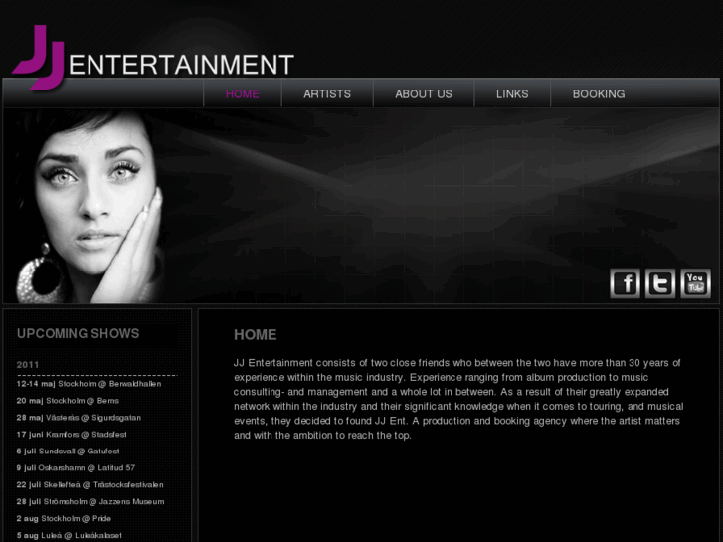Open the Twitter social icon
The image size is (723, 542).
[x=659, y=283]
